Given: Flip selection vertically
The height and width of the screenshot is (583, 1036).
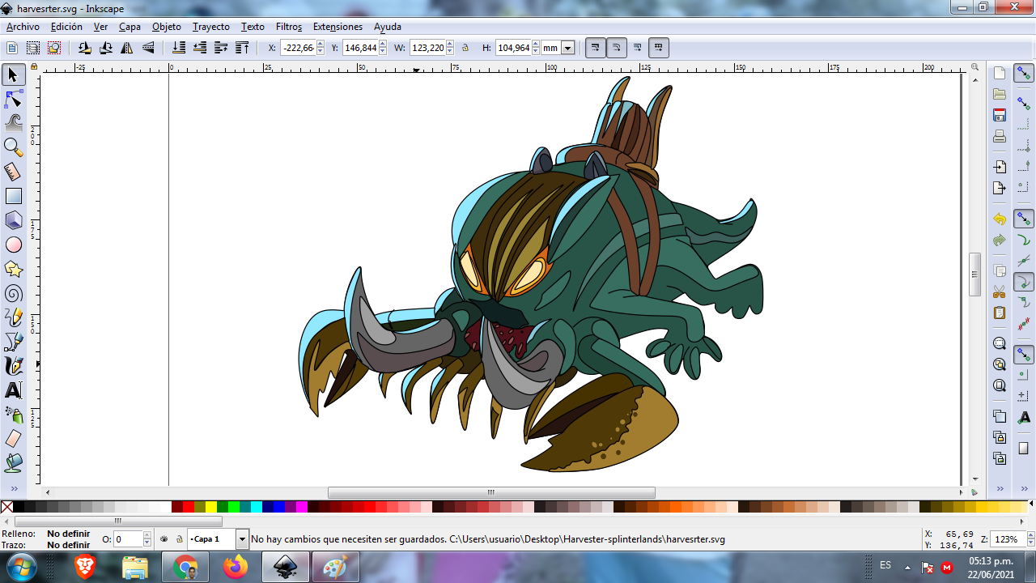Looking at the screenshot, I should coord(148,48).
